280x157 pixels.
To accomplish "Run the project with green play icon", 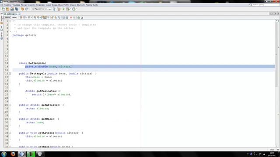I will click(63, 9).
